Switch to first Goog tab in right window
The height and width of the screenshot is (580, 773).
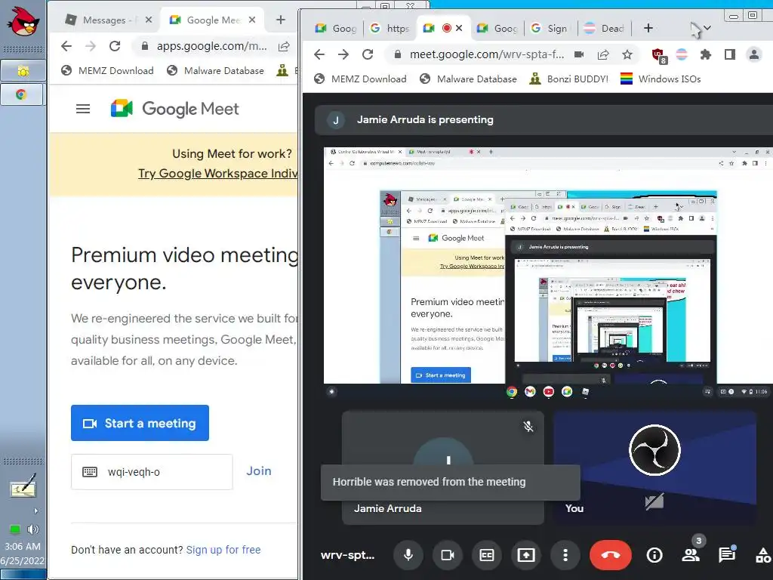tap(335, 29)
